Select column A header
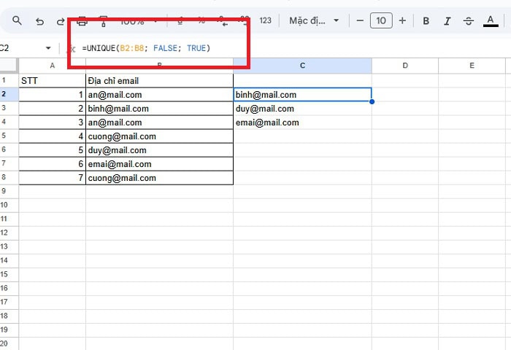This screenshot has height=350, width=511. click(x=52, y=66)
